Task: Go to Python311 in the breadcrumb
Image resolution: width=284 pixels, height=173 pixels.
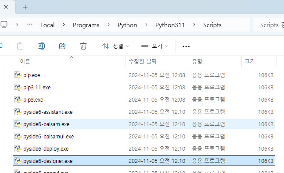Action: (170, 25)
